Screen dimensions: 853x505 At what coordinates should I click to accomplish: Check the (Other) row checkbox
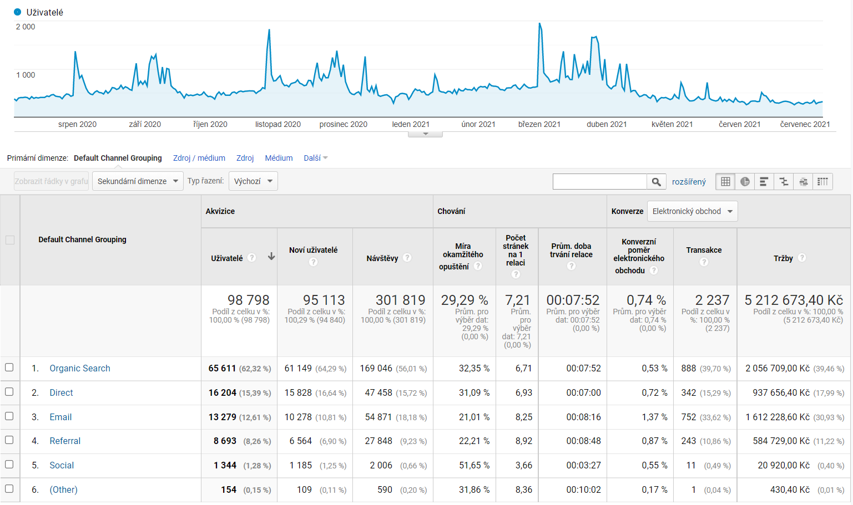[9, 488]
